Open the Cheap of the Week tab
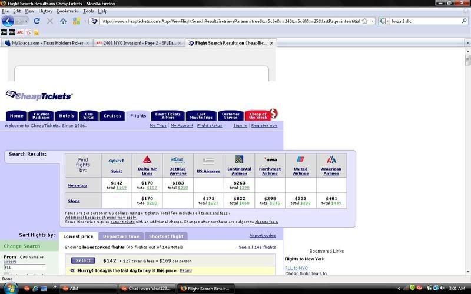Viewport: 471px width, 294px height. pos(258,115)
